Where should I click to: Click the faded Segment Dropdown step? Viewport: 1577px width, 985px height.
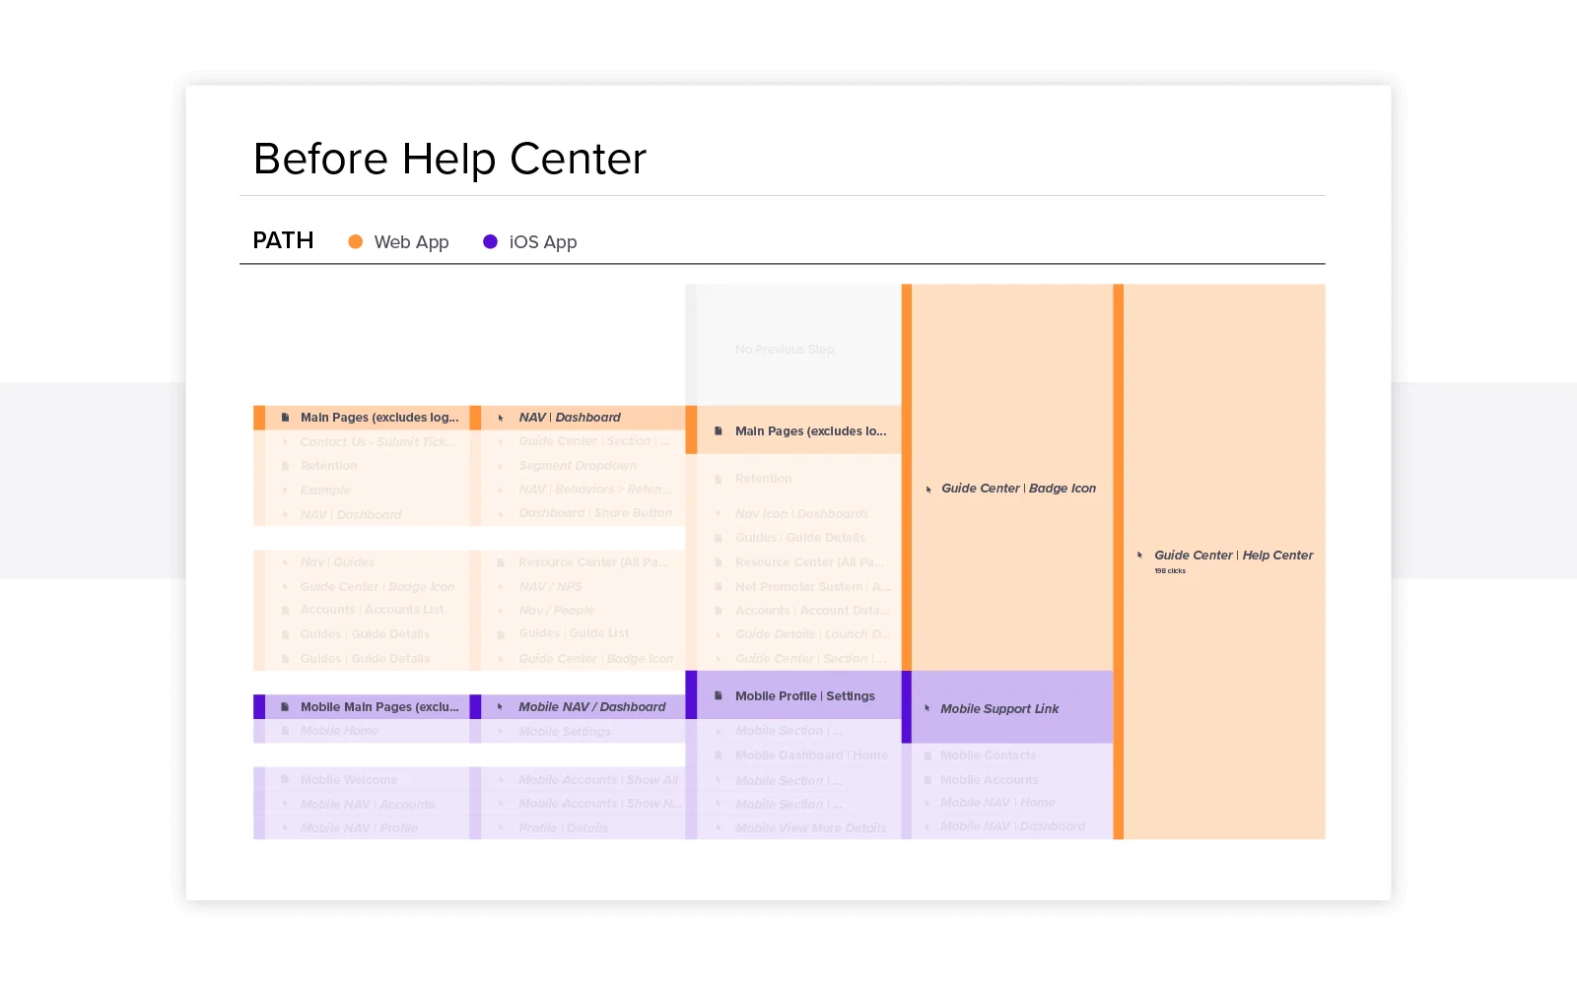578,466
